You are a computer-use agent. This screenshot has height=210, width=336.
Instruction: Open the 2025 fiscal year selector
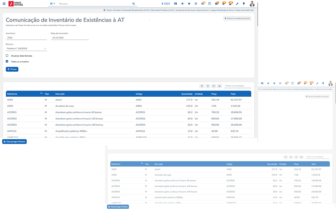click(165, 3)
